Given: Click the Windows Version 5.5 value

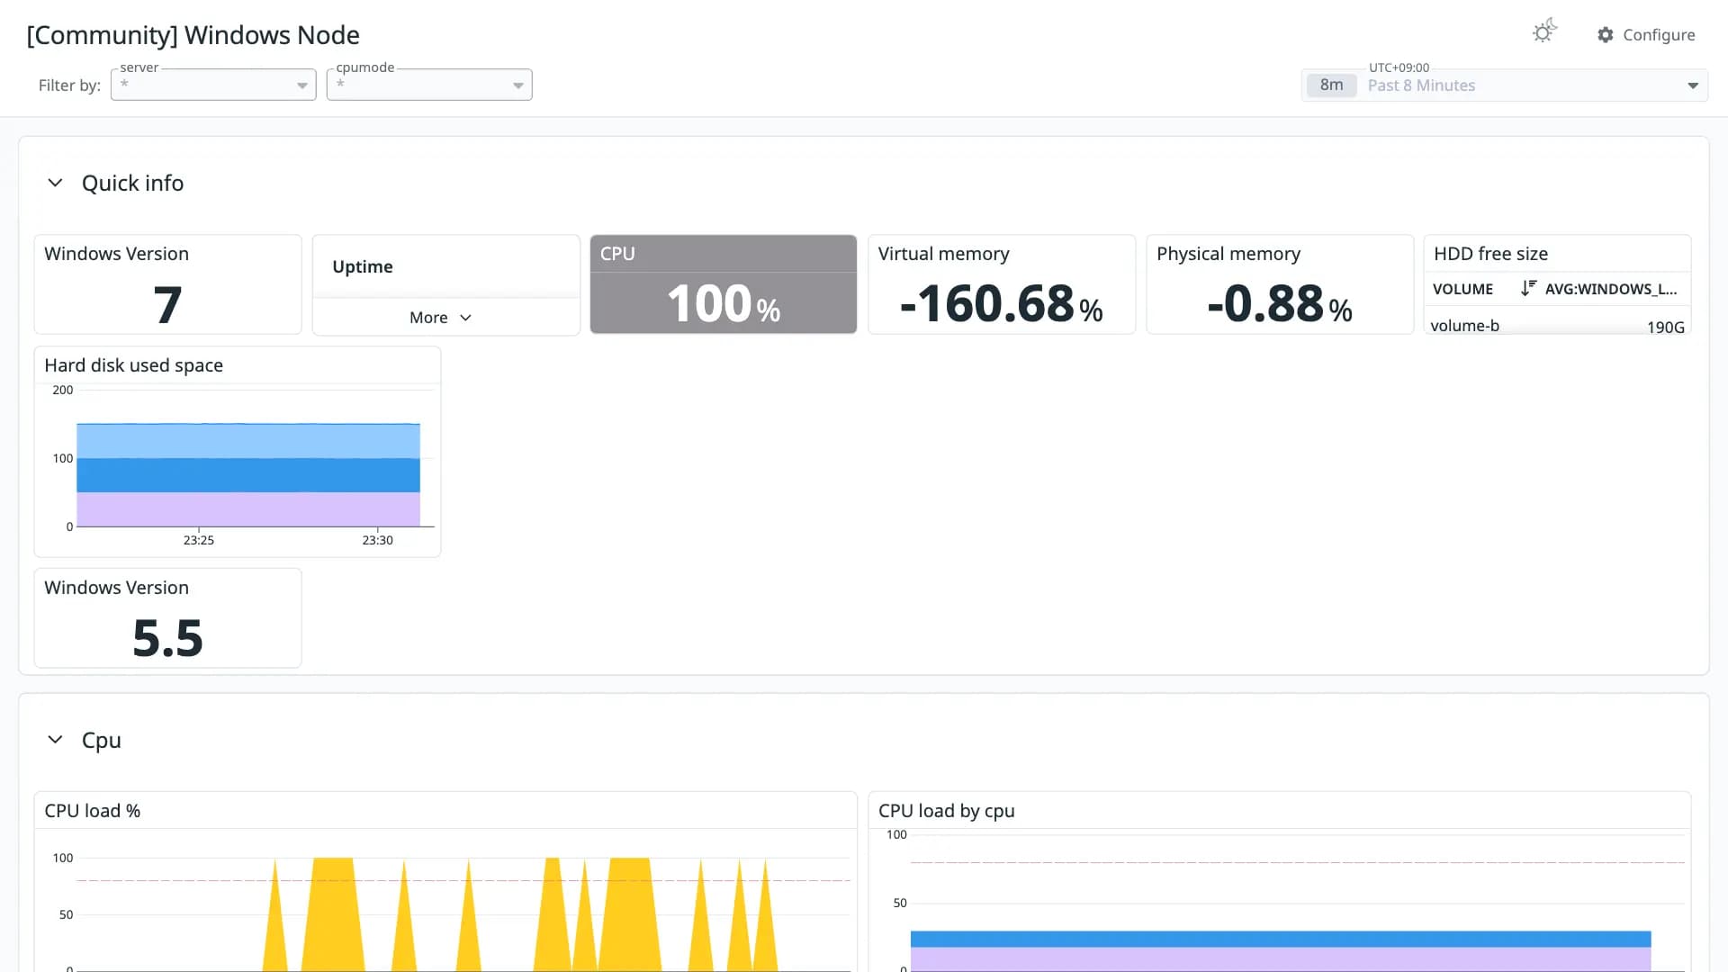Looking at the screenshot, I should [167, 638].
